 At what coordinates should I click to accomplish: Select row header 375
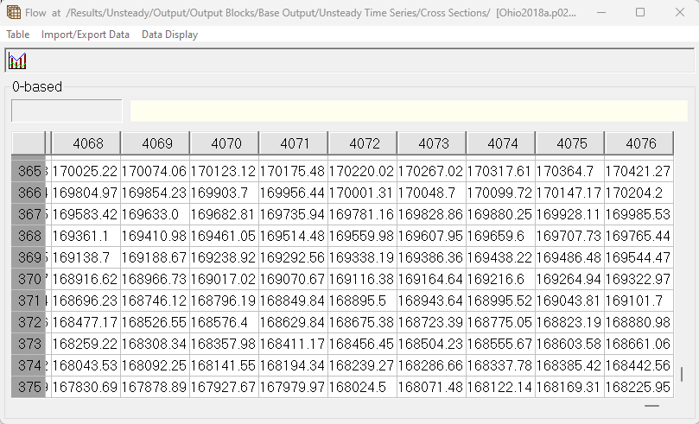pyautogui.click(x=29, y=387)
